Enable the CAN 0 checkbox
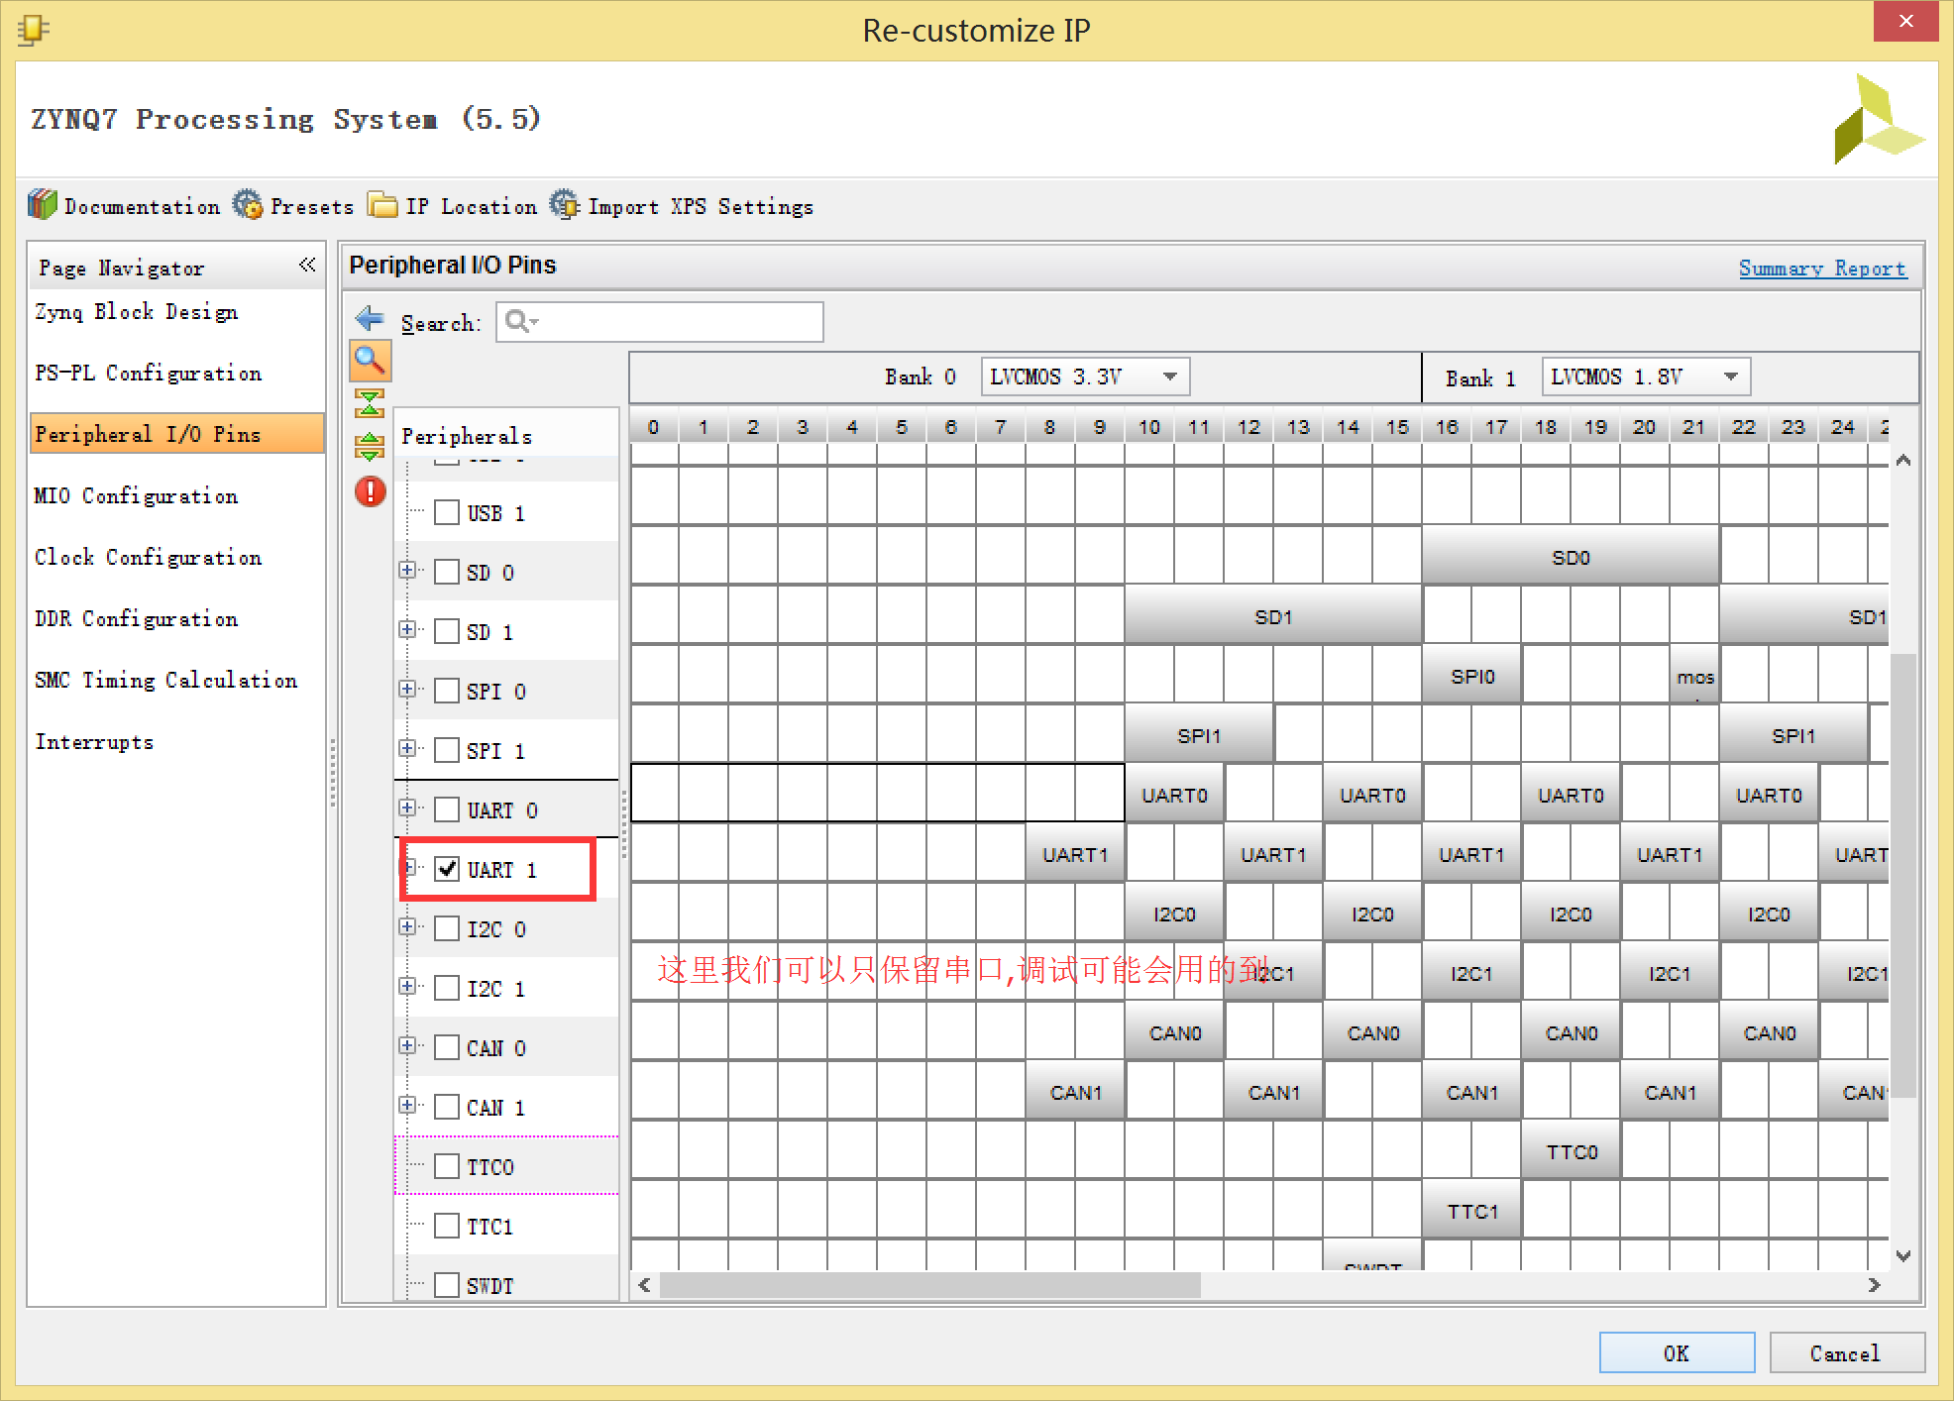The image size is (1954, 1401). pyautogui.click(x=447, y=1047)
